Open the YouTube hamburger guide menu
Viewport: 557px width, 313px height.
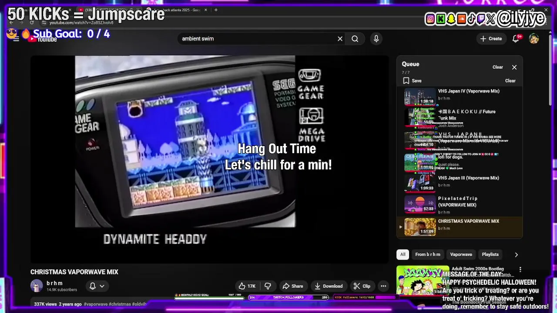click(x=16, y=39)
